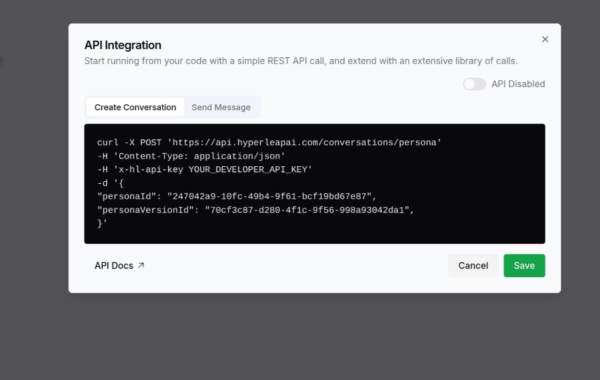600x380 pixels.
Task: Click the -d '{ line in code
Action: [x=110, y=183]
